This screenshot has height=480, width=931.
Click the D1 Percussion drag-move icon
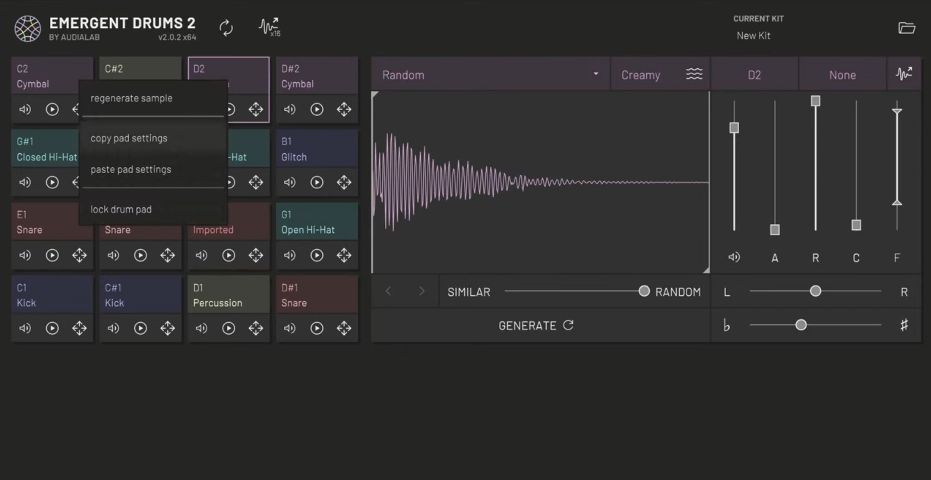[x=256, y=328]
